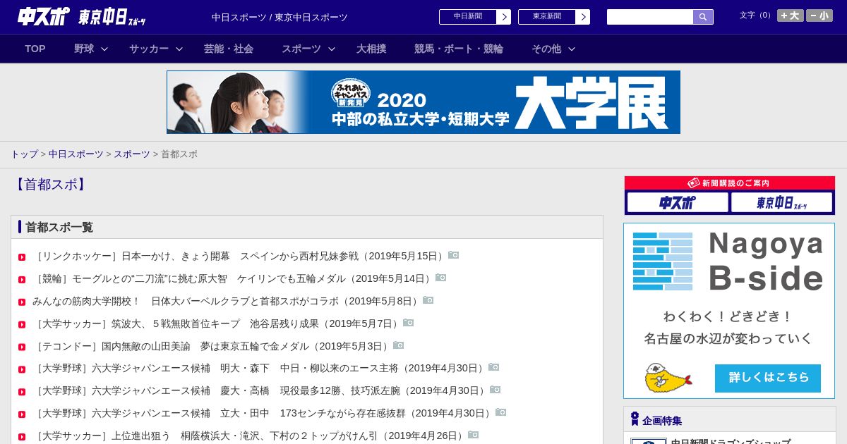Open 明大・森下 ジャパンエース候補 article
Screen dimensions: 847x444
(260, 368)
